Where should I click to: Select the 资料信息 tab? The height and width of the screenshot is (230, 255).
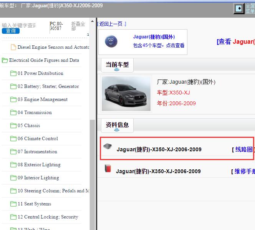click(117, 125)
